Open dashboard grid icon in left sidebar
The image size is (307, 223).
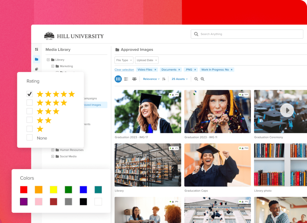tap(37, 49)
